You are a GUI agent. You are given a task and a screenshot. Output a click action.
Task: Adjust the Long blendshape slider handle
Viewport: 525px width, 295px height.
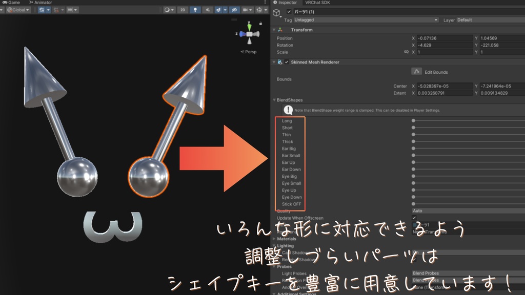click(414, 121)
